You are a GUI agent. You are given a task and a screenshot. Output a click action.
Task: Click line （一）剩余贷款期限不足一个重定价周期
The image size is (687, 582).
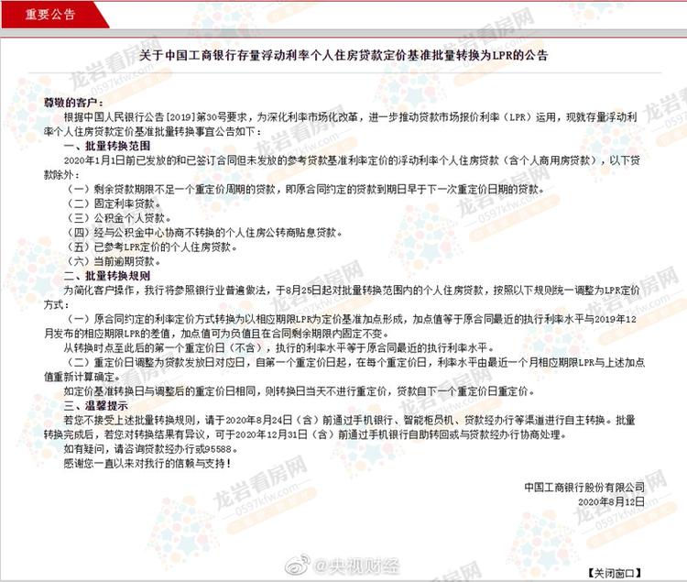pyautogui.click(x=306, y=190)
